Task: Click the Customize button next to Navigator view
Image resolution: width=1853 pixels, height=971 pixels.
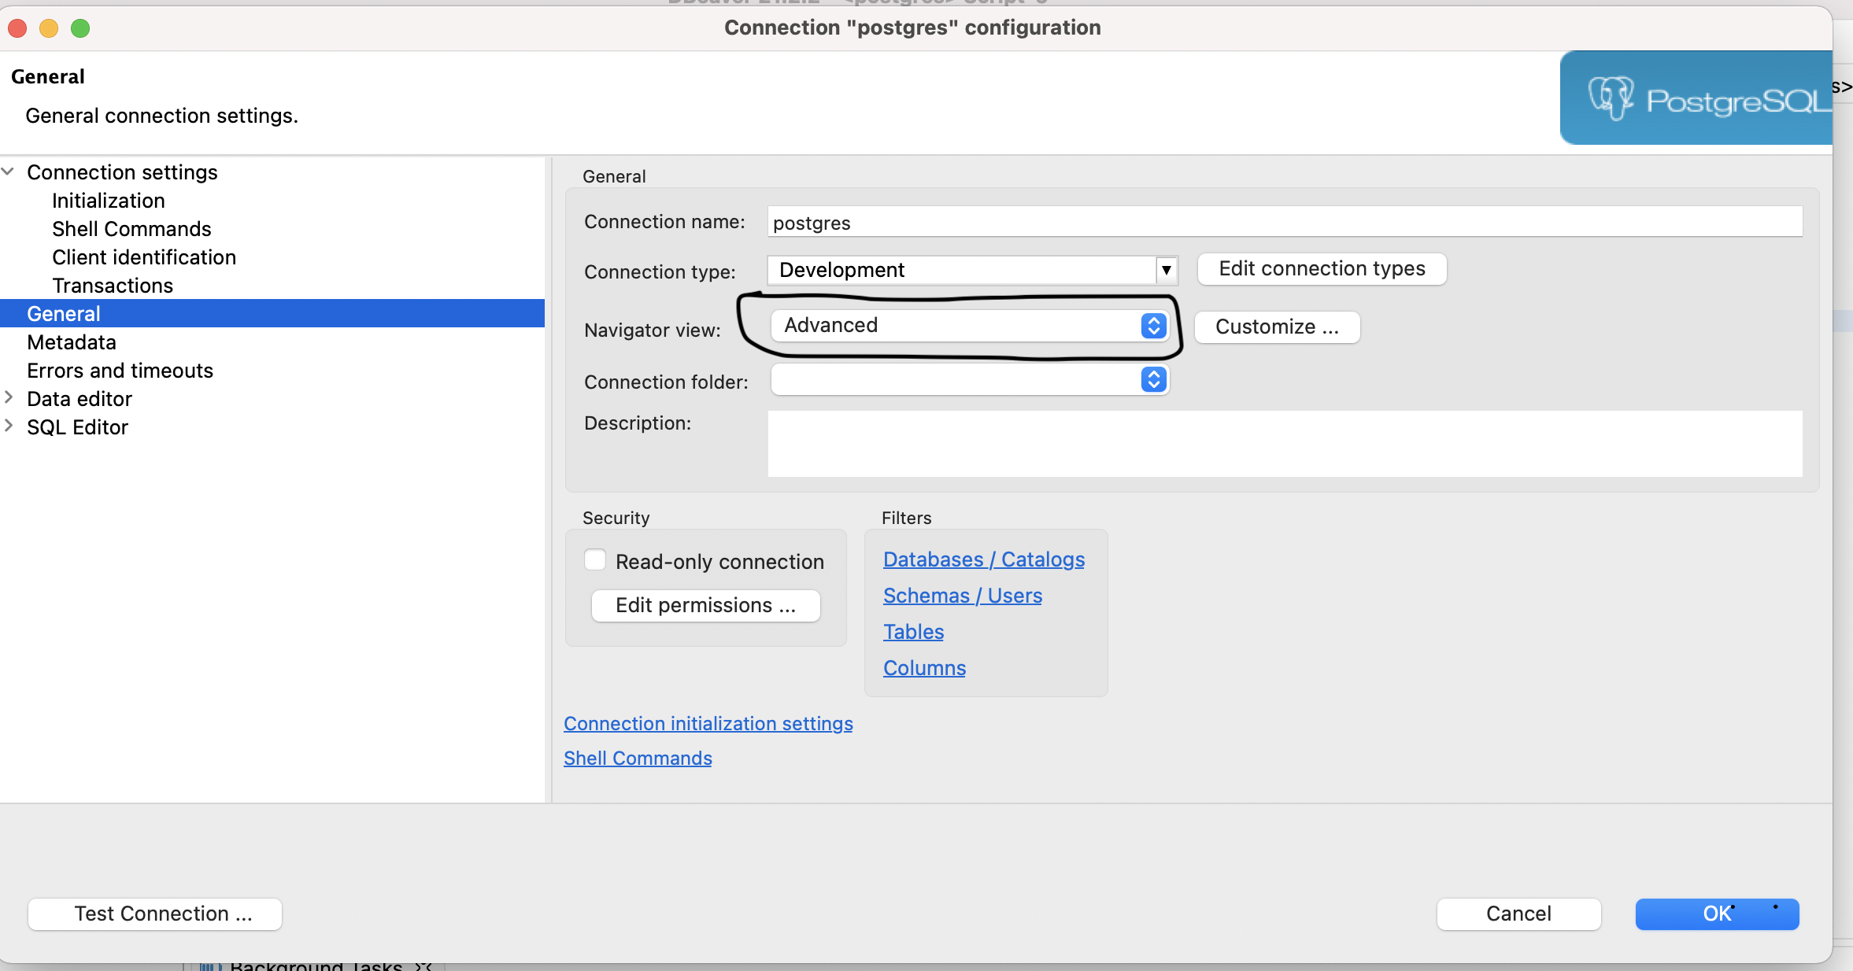Action: point(1276,327)
